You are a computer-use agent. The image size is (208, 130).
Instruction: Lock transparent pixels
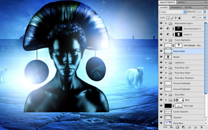click(168, 18)
